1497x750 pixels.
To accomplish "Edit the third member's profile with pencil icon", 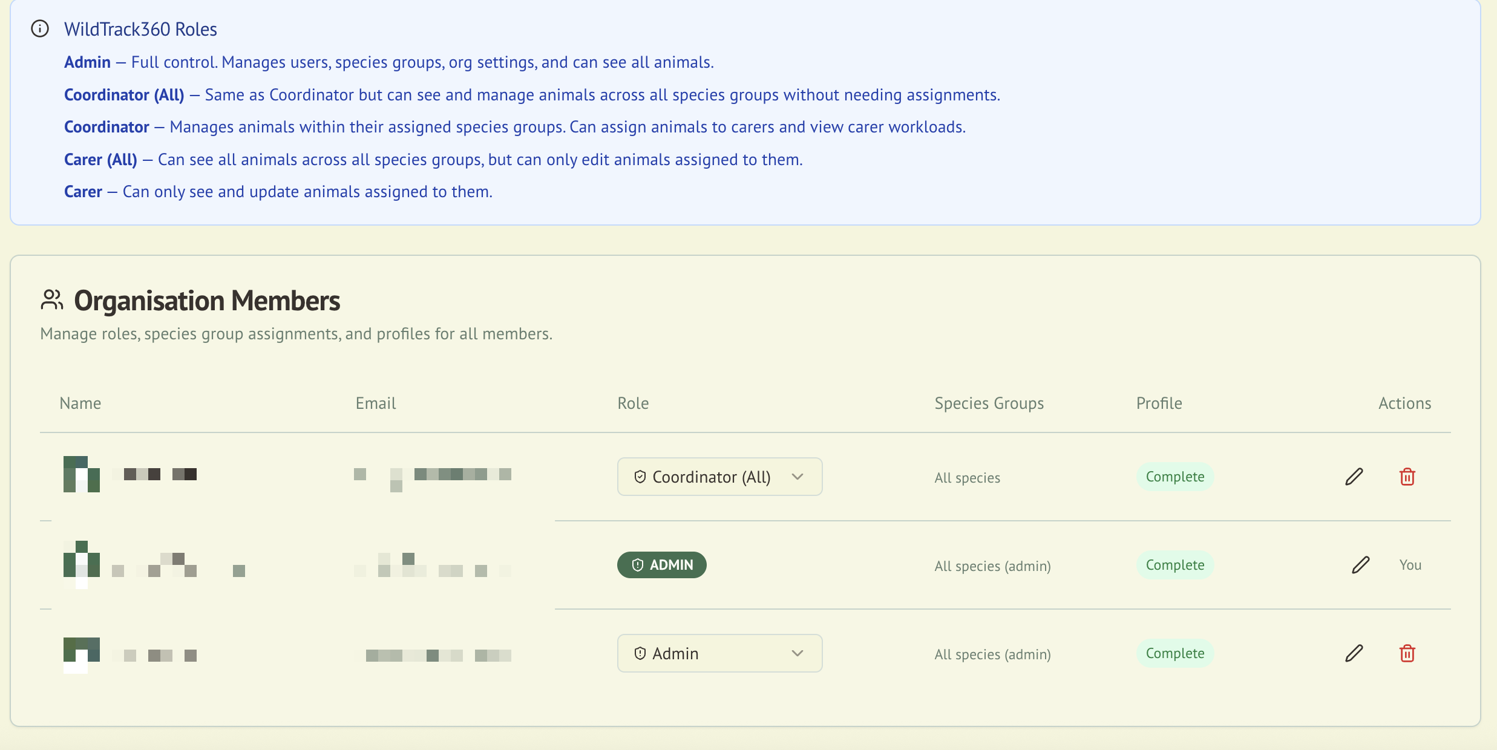I will [1354, 653].
